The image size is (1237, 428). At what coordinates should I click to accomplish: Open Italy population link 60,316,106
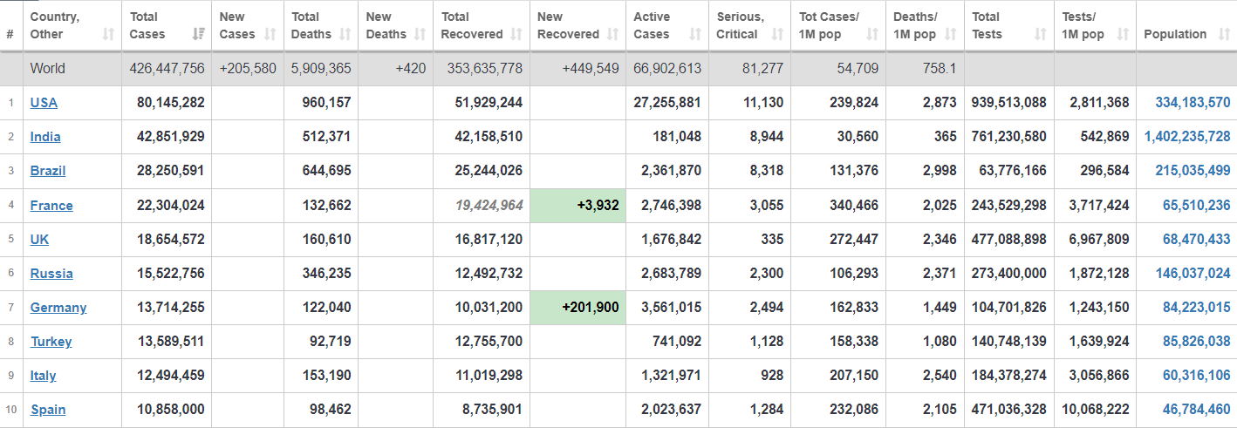point(1196,376)
